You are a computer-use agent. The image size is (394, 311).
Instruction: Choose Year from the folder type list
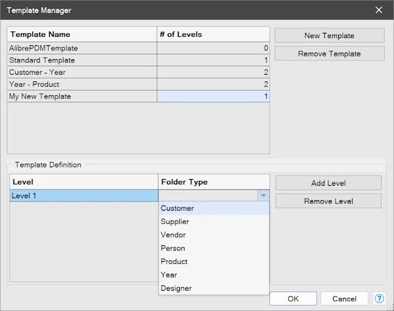tap(214, 275)
